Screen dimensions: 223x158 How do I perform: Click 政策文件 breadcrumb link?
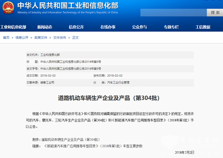pyautogui.click(x=41, y=37)
